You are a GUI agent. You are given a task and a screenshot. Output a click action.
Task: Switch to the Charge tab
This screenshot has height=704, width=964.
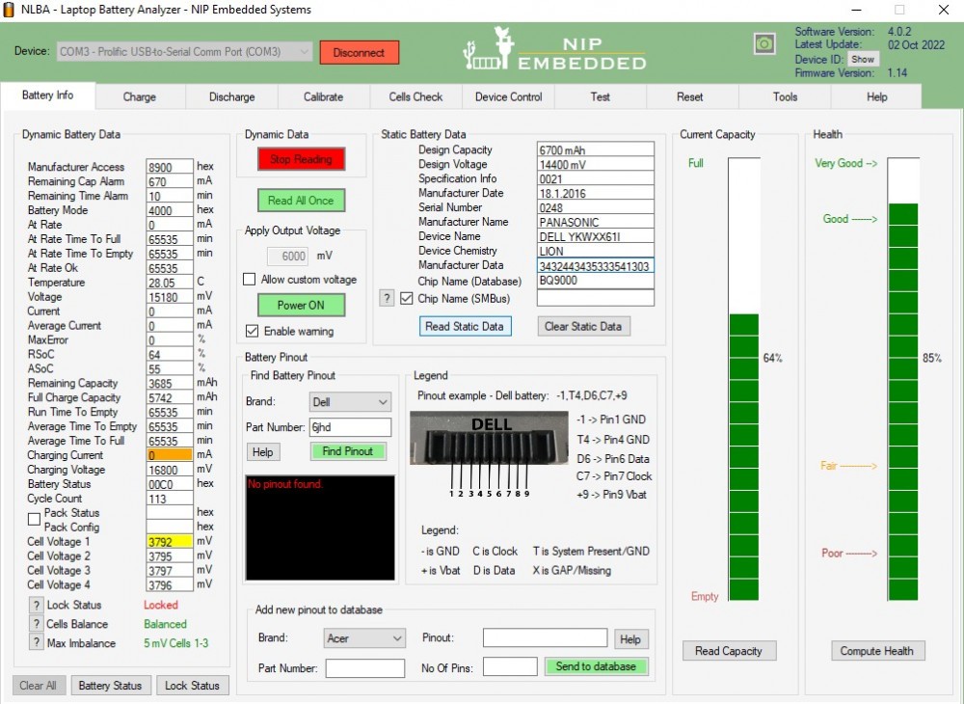point(140,97)
